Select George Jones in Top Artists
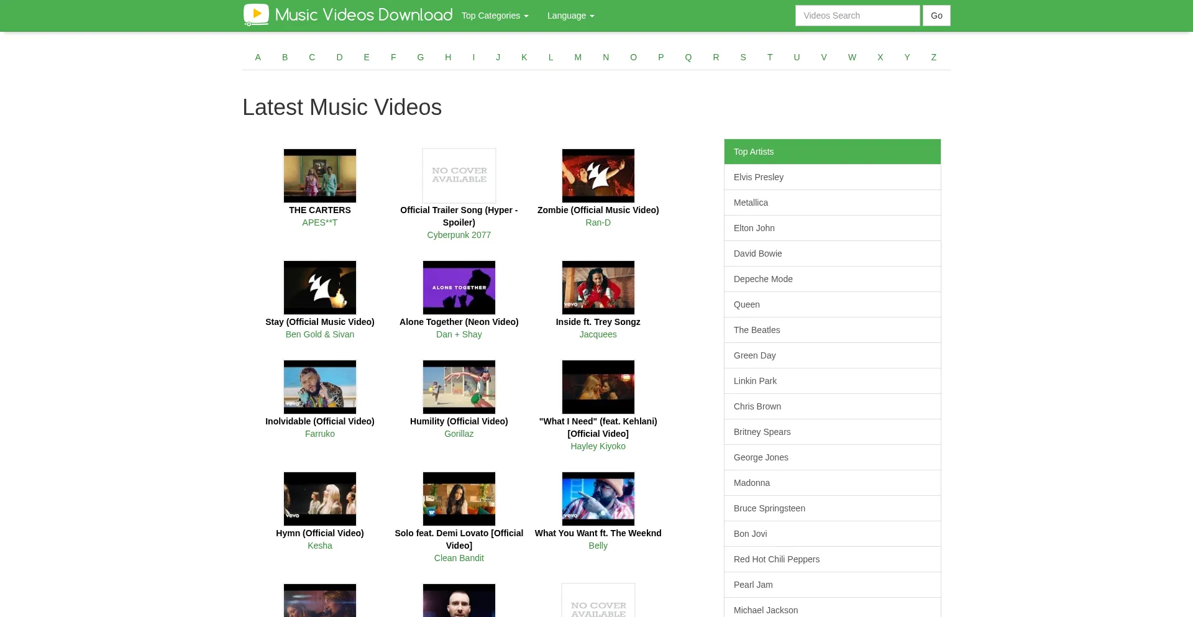Viewport: 1193px width, 617px height. pyautogui.click(x=833, y=457)
